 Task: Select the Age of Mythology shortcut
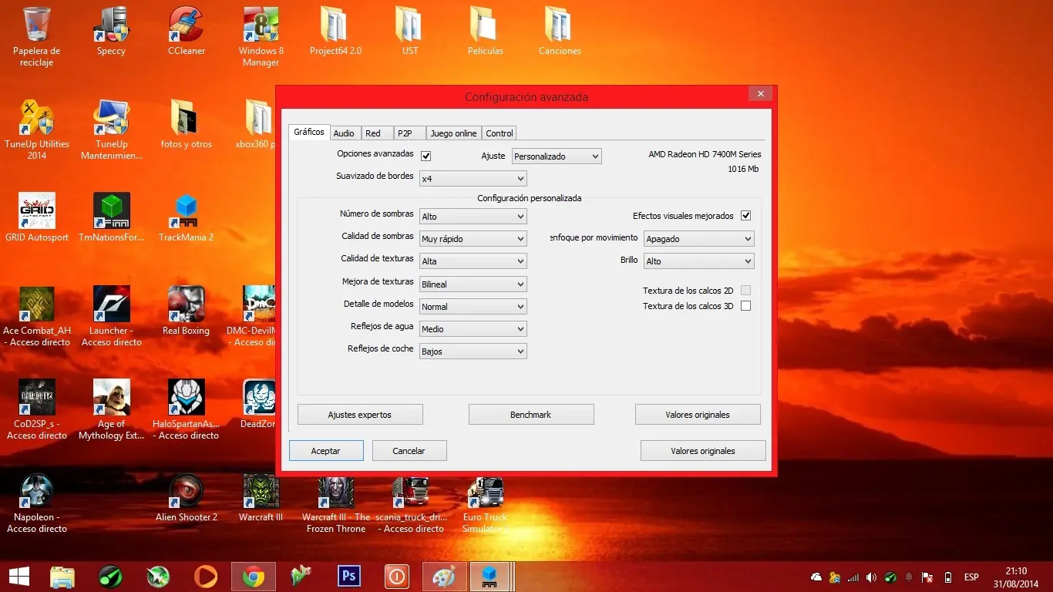tap(111, 409)
